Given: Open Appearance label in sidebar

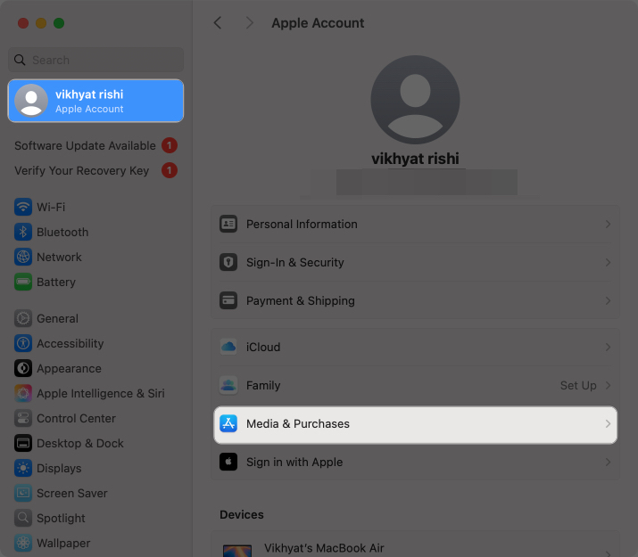Looking at the screenshot, I should click(70, 368).
